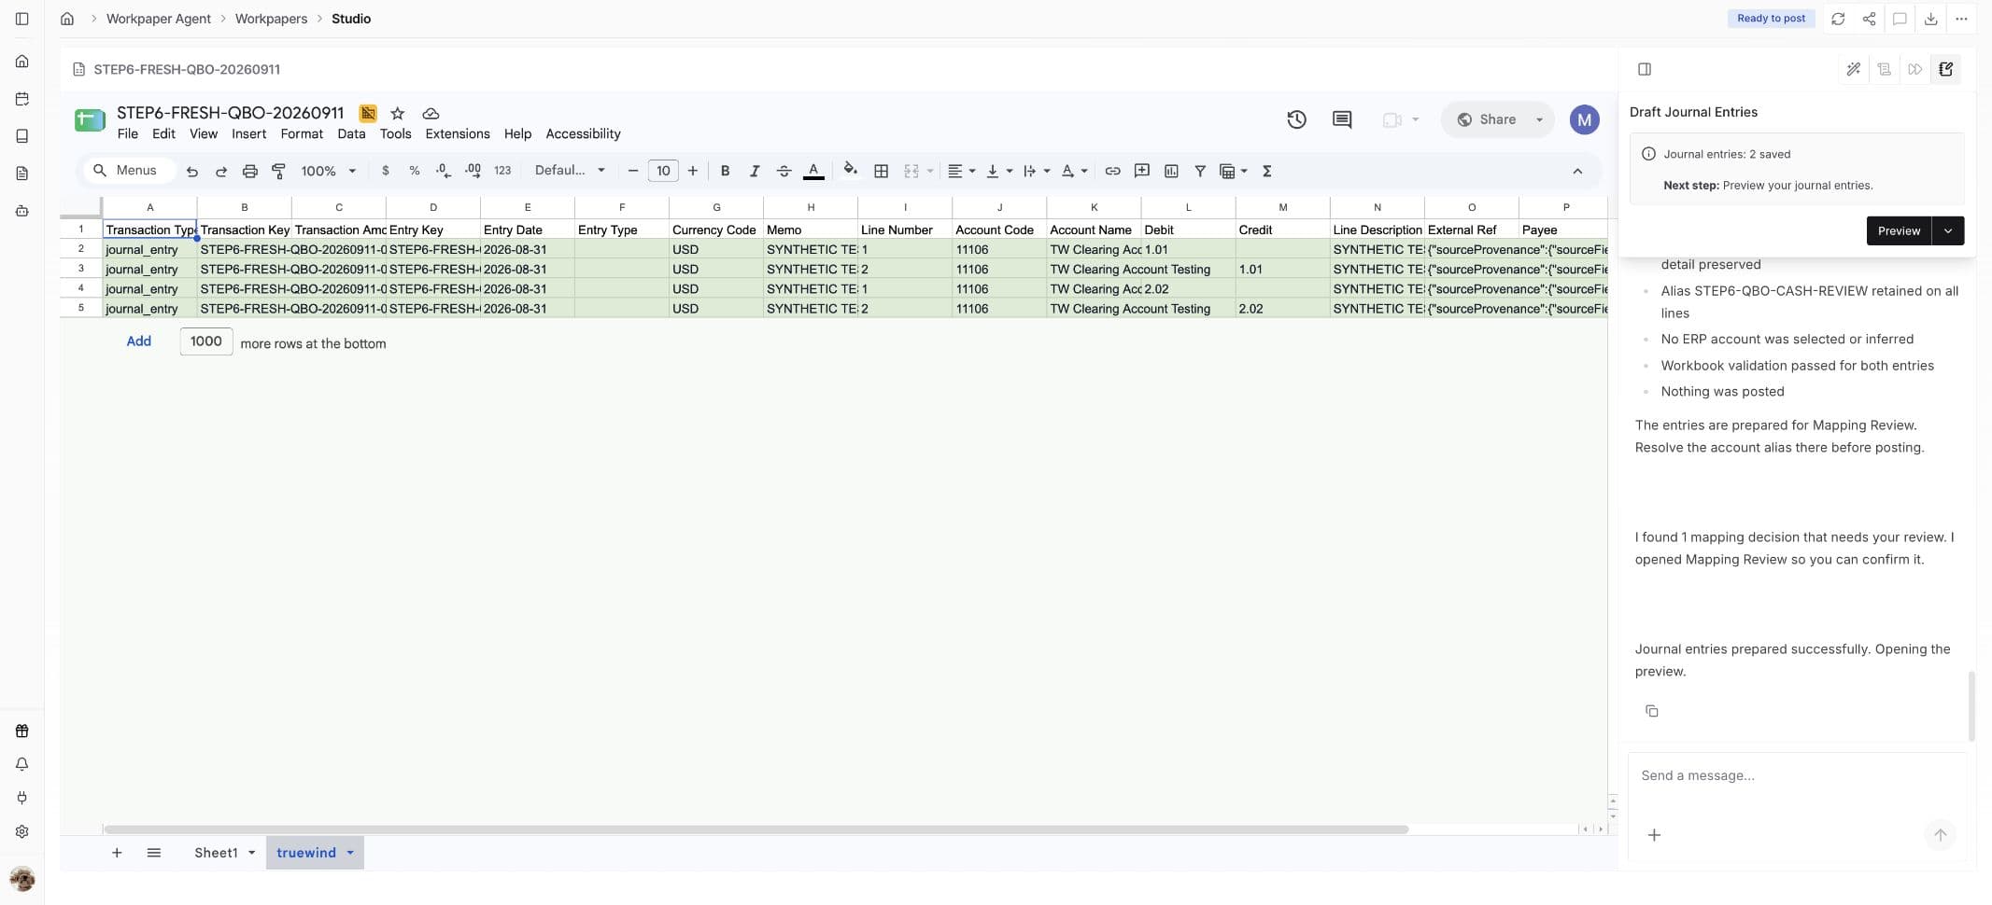Viewport: 1992px width, 905px height.
Task: Click the redo arrow in the toolbar
Action: pyautogui.click(x=221, y=171)
